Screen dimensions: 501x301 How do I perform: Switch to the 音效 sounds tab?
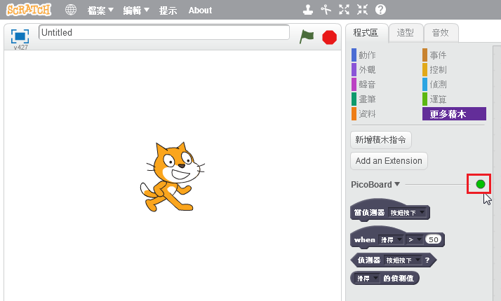pos(441,32)
